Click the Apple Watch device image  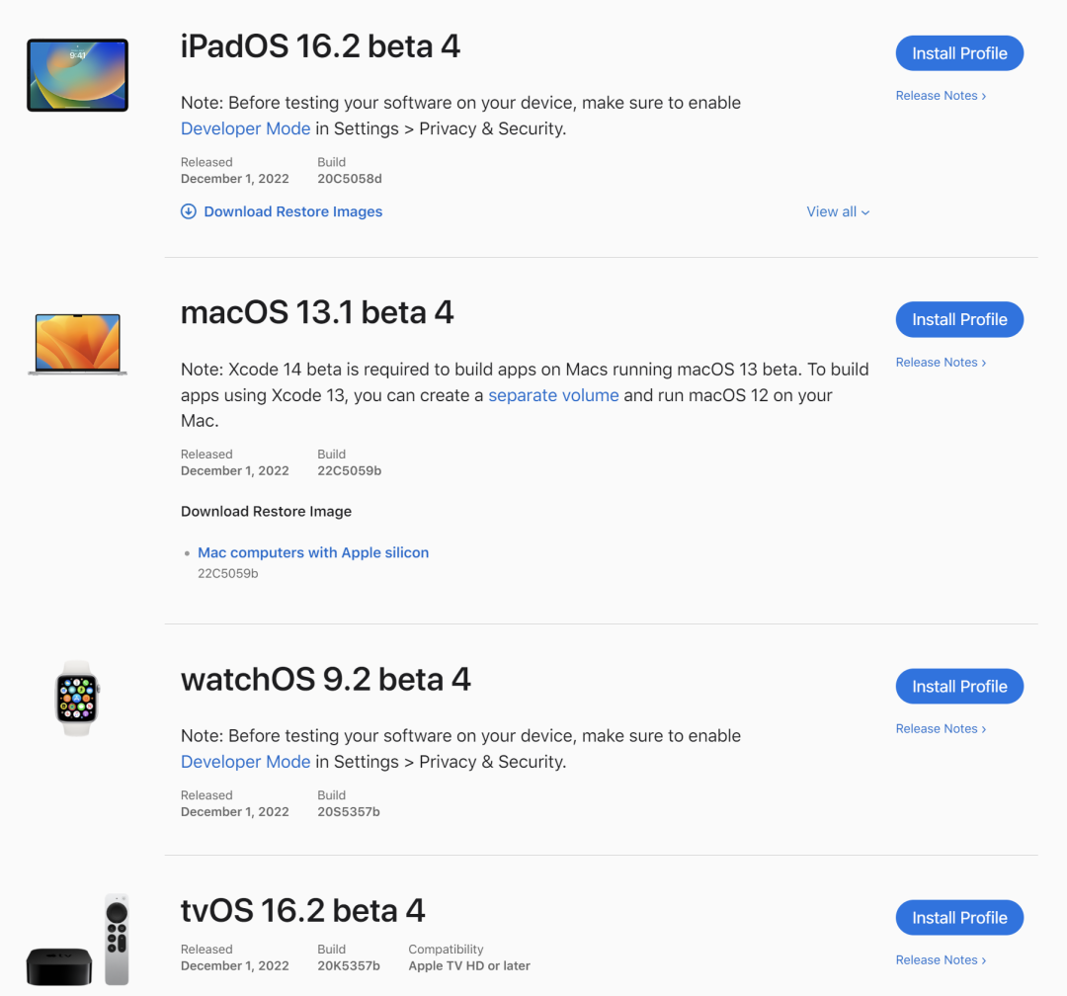pos(77,698)
